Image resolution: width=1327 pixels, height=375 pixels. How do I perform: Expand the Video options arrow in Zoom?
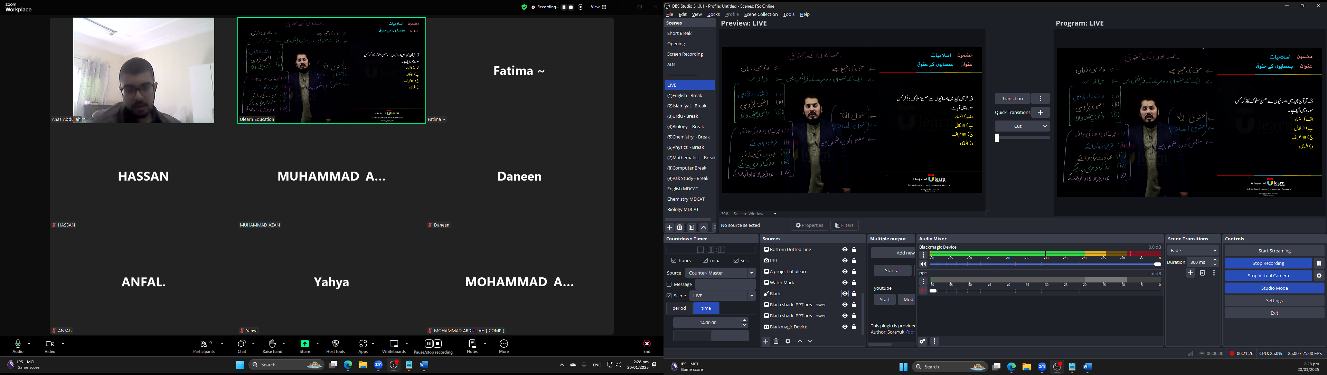point(63,344)
